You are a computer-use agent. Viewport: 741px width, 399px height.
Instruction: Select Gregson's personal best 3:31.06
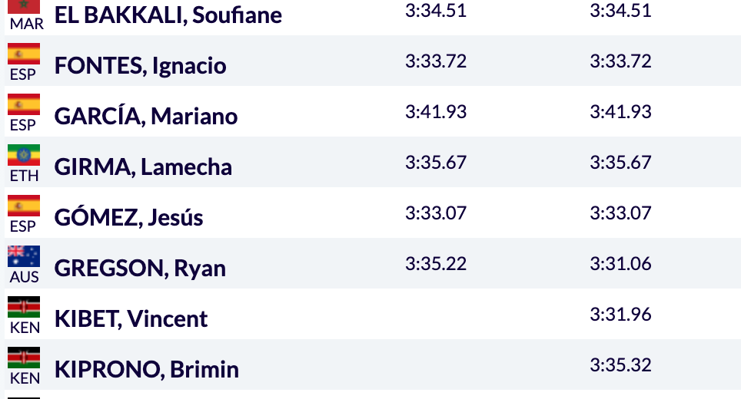pos(620,264)
